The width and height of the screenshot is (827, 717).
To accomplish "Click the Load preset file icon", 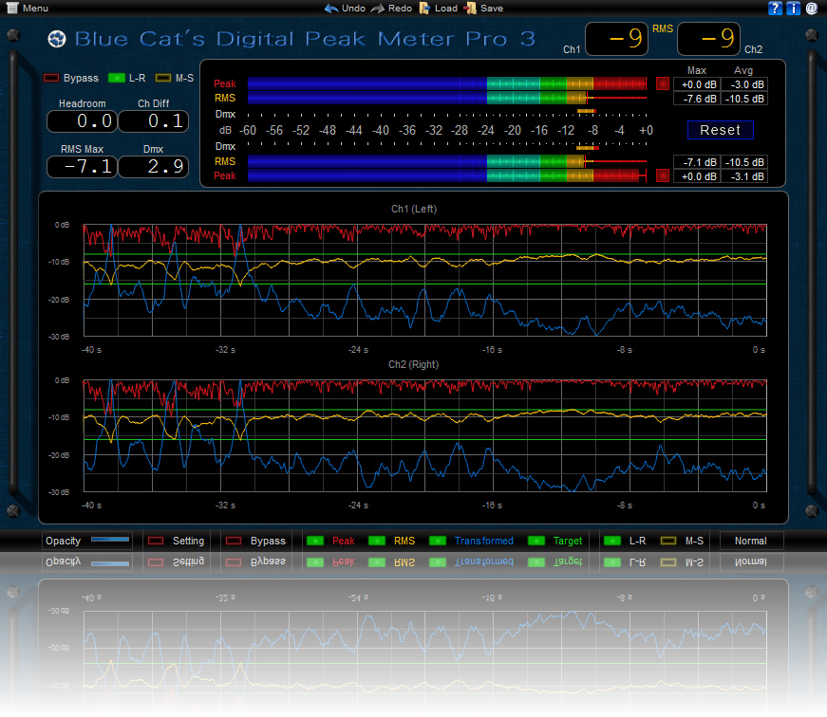I will [x=424, y=9].
